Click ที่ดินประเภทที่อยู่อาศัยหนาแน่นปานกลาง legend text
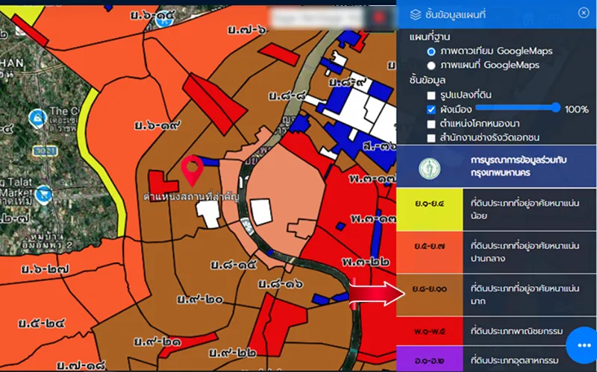The width and height of the screenshot is (597, 372). coord(525,252)
